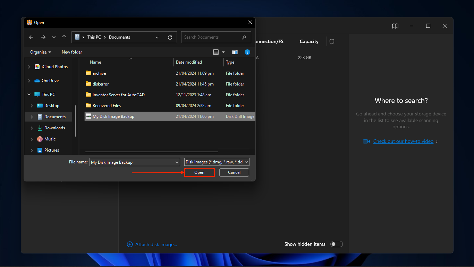
Task: Expand iCloud Photos in navigation tree
Action: 29,67
